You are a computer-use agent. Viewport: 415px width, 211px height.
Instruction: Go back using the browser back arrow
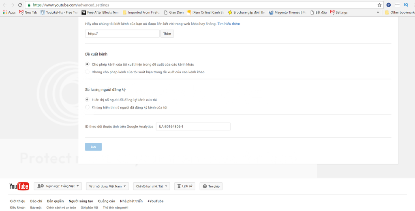4,5
